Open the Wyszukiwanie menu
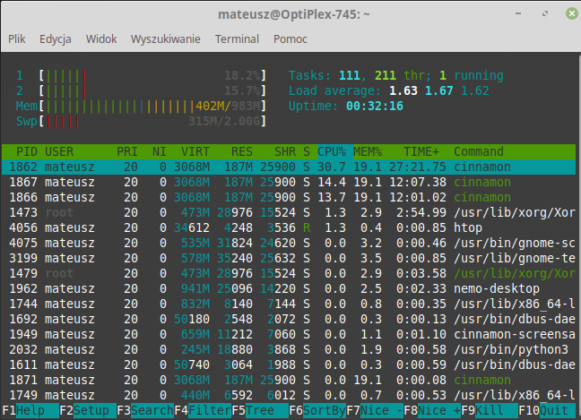This screenshot has height=420, width=581. pos(167,39)
